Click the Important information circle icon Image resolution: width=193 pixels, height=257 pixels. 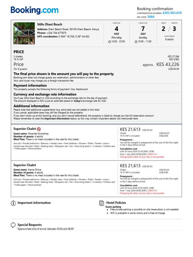(x=13, y=203)
